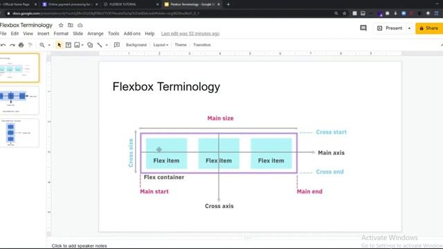Click the 'Cross axis' label
The image size is (443, 249).
point(219,206)
